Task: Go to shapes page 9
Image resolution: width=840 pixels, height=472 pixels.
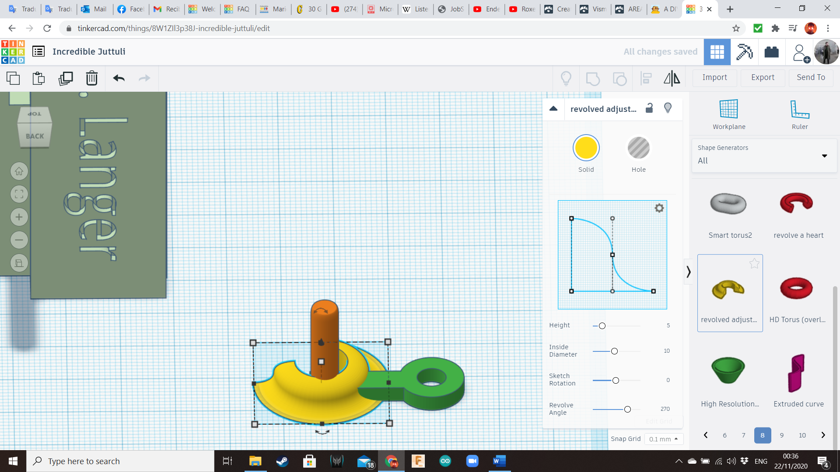Action: 781,435
